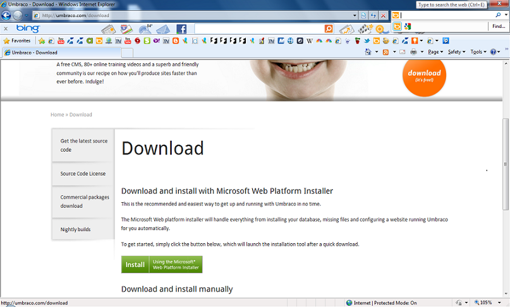Click the Bing logo in the toolbar
Image resolution: width=510 pixels, height=307 pixels.
coord(28,28)
